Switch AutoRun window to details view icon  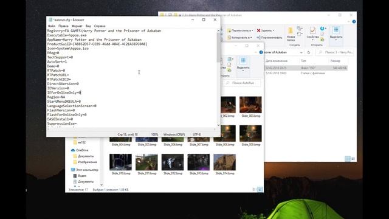click(x=255, y=189)
